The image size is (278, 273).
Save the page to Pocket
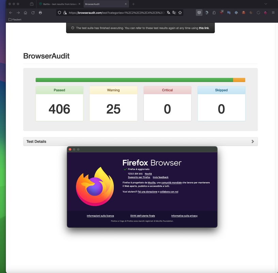pos(199,13)
